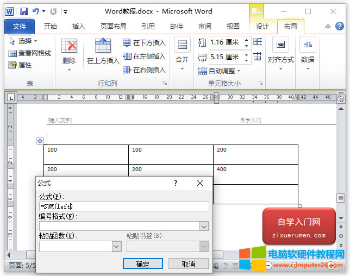Click the Save icon in quick access toolbar
The width and height of the screenshot is (350, 276).
click(24, 11)
